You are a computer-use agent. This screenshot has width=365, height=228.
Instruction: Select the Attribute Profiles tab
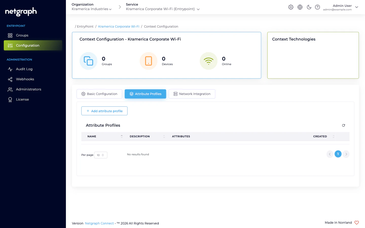[145, 94]
